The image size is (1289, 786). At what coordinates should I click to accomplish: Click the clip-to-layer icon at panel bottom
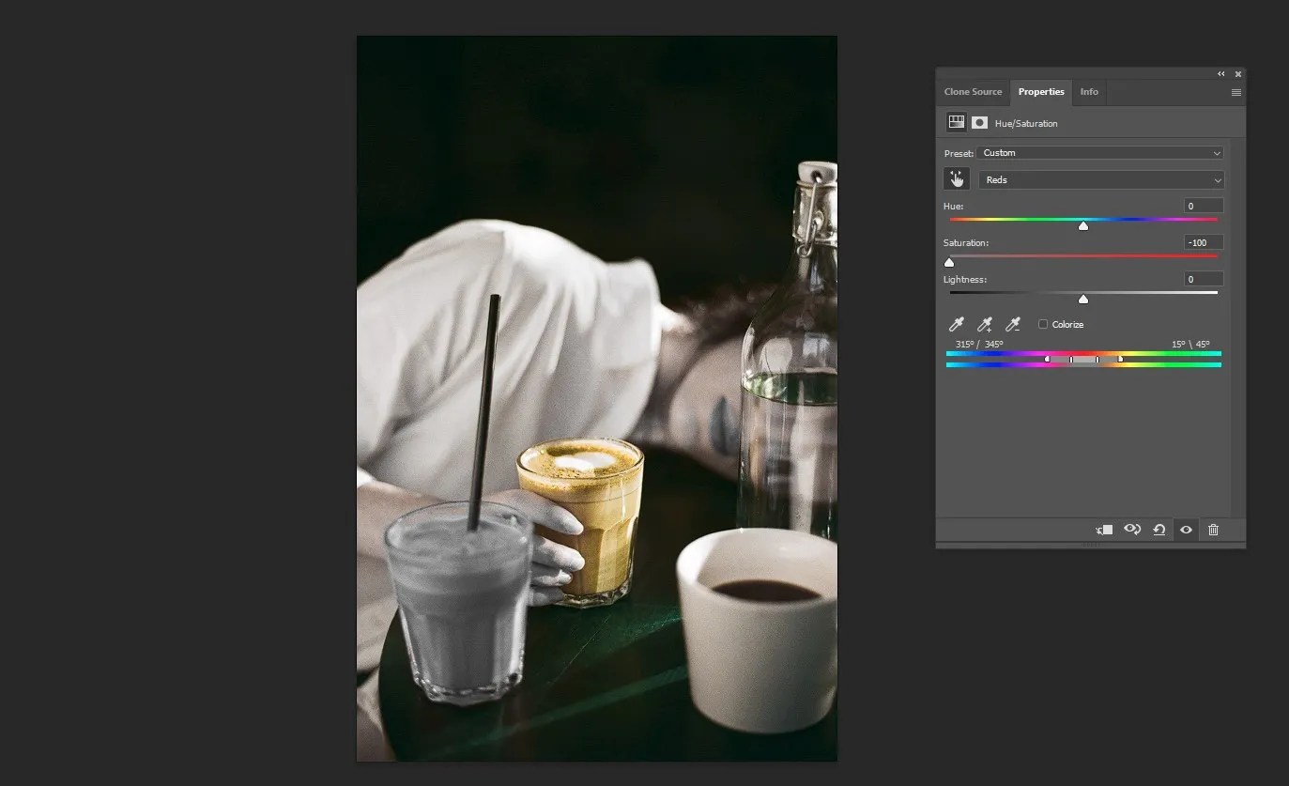(1103, 529)
